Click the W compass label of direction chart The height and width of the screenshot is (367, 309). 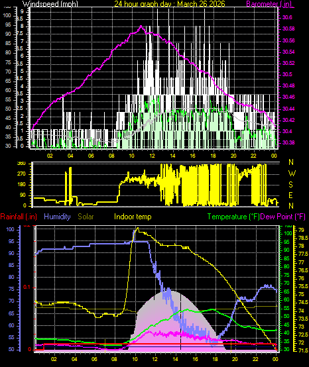[292, 174]
